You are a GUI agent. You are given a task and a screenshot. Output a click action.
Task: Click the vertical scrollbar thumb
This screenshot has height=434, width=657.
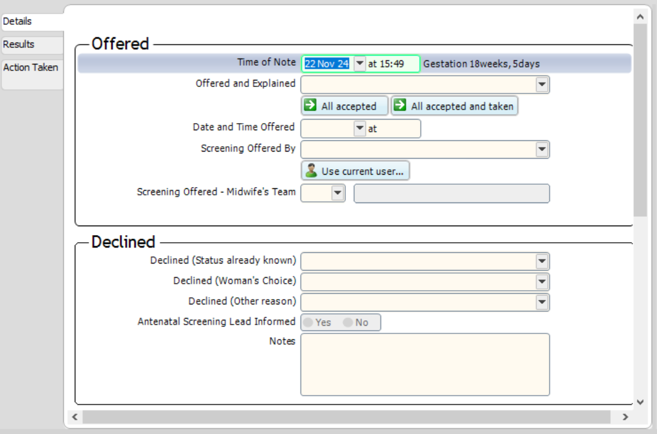pos(640,118)
